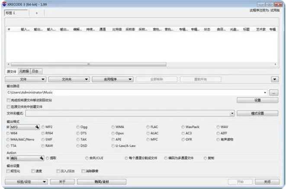Expand the 文件名模式 pattern dropdown
This screenshot has height=189, width=286.
pos(232,113)
